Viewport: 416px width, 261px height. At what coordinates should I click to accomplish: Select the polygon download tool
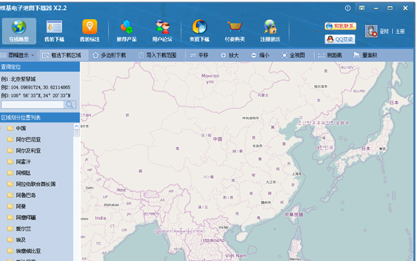[x=109, y=56]
